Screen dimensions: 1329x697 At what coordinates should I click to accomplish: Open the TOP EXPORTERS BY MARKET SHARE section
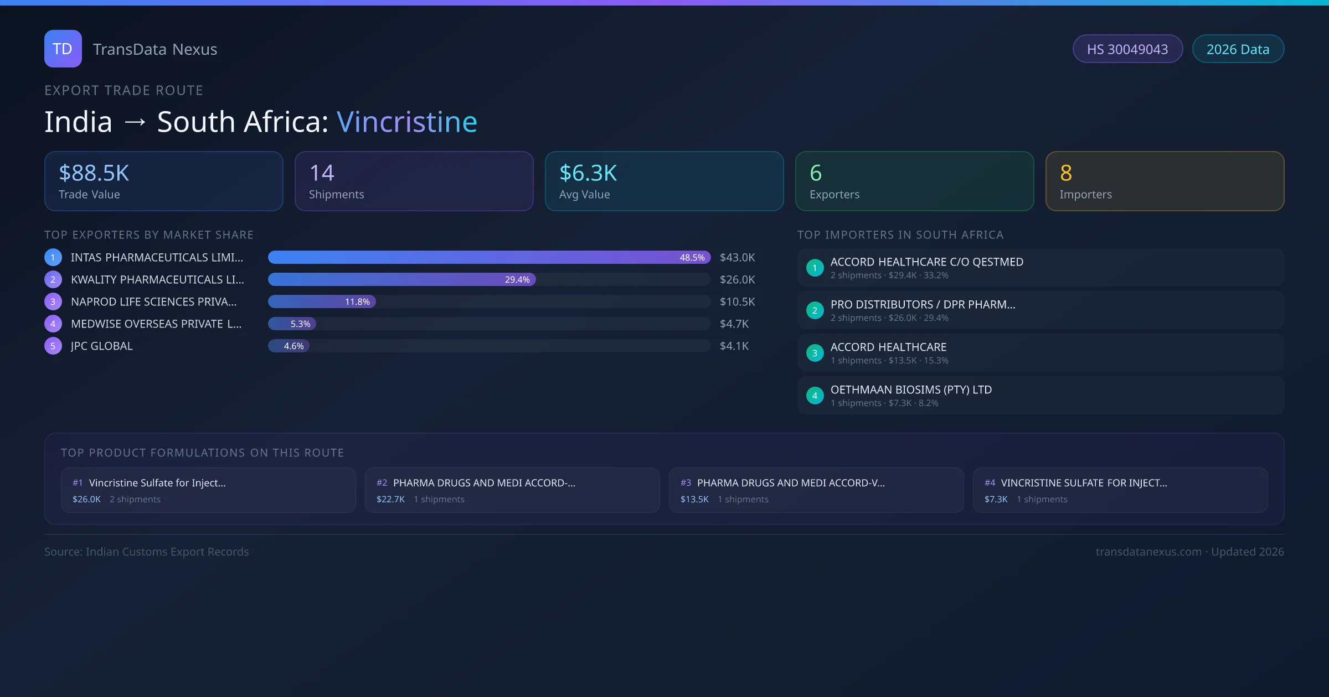(149, 235)
